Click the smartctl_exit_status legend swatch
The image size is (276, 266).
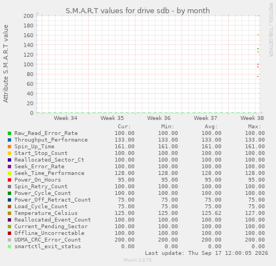(x=9, y=247)
